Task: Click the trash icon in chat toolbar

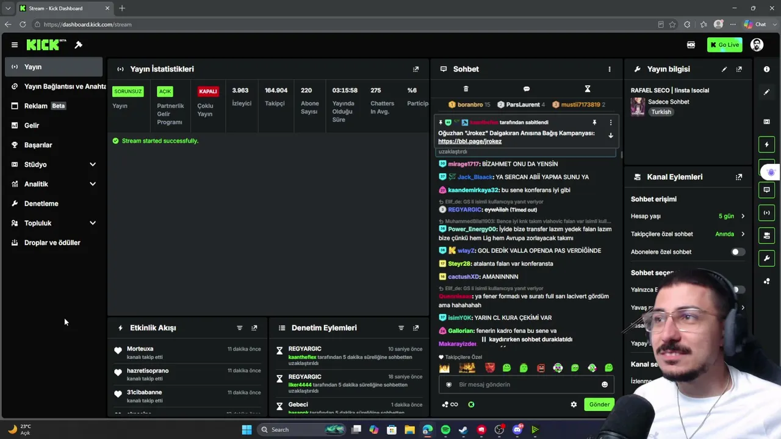Action: [x=466, y=88]
